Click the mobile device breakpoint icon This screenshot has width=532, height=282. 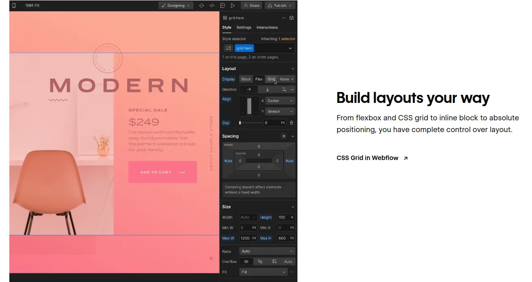coord(14,6)
